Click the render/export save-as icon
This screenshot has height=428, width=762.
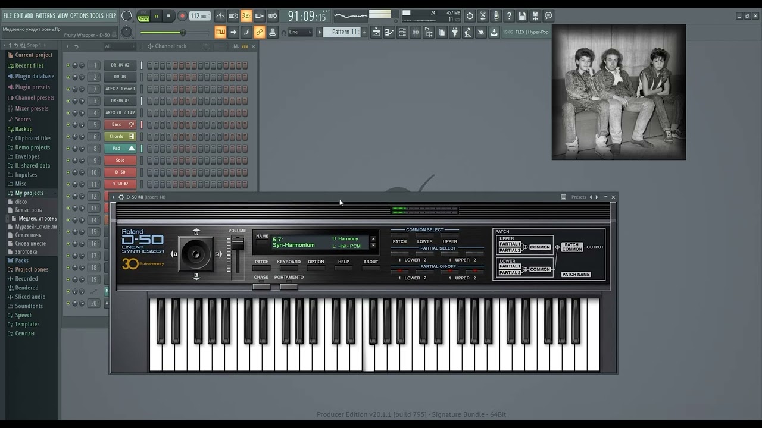point(535,16)
